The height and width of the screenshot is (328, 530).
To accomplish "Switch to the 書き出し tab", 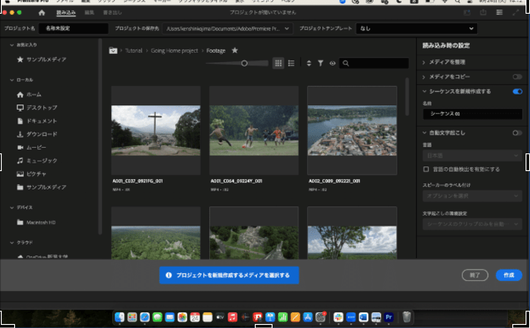I will click(112, 13).
